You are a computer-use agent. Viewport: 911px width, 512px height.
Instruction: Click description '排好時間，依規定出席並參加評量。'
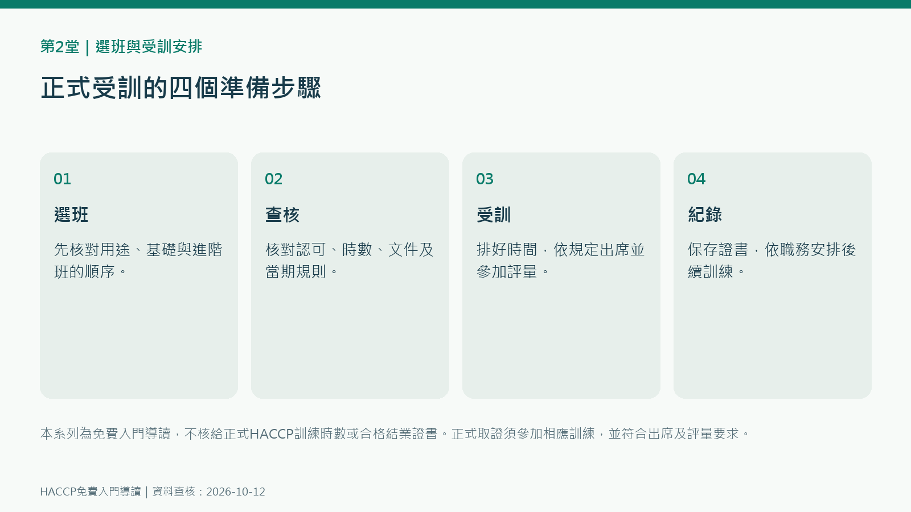pyautogui.click(x=561, y=261)
